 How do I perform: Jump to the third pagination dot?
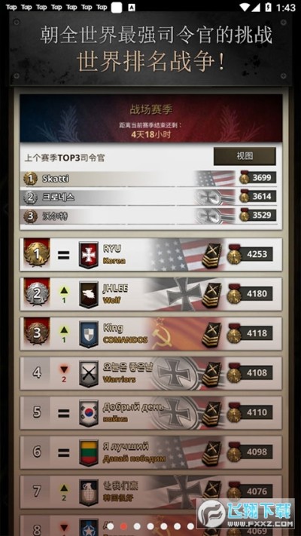tap(137, 526)
